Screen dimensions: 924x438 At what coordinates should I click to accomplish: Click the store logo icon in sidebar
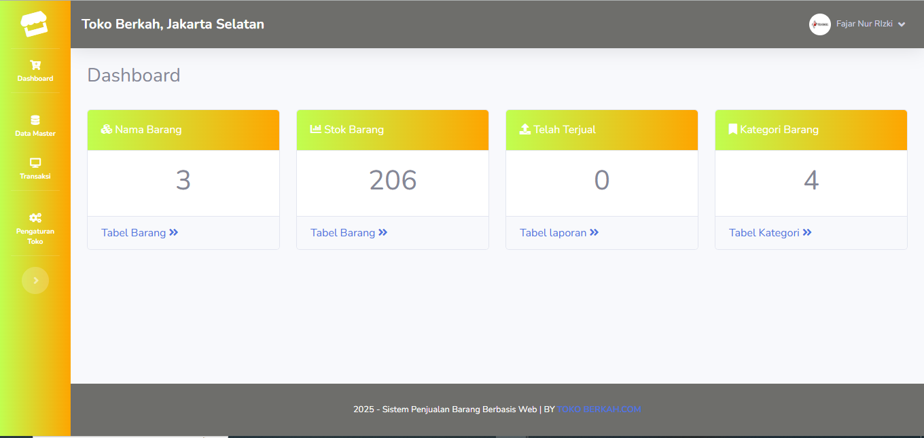[x=35, y=24]
